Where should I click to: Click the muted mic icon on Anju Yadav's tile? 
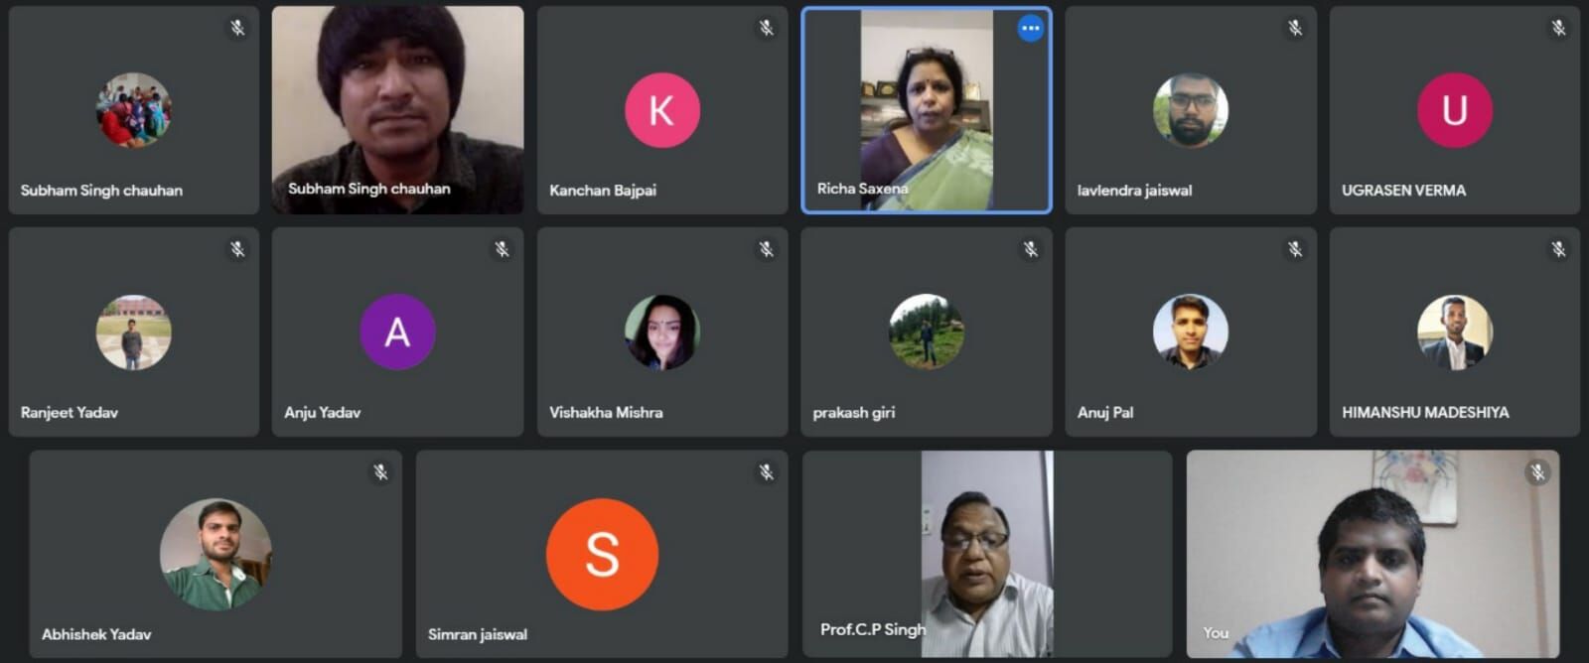[x=502, y=249]
